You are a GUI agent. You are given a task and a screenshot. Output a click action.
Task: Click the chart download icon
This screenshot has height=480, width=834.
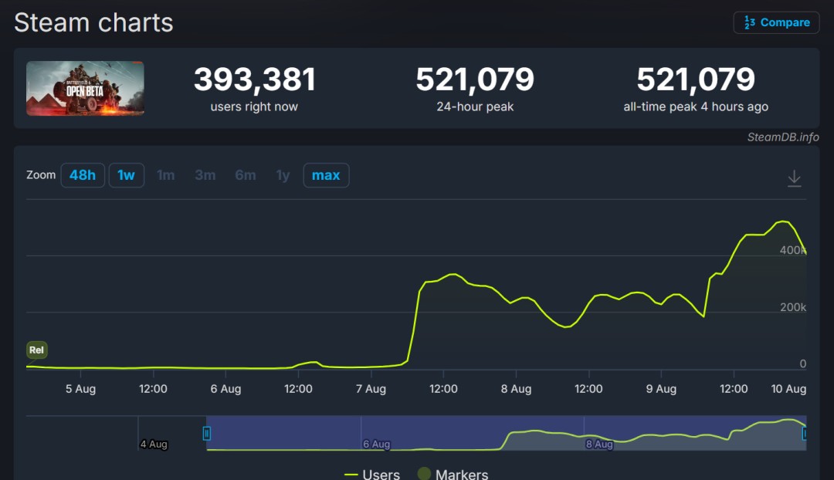[795, 177]
